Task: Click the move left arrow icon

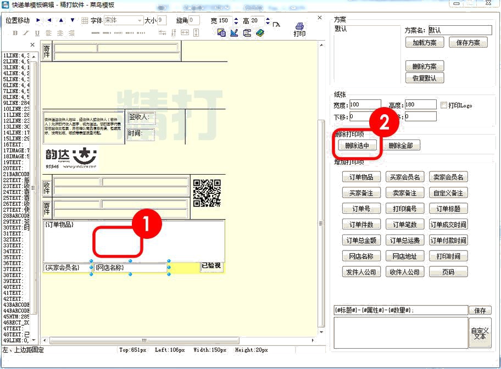Action: click(49, 20)
